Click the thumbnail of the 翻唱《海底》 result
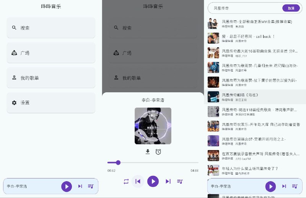The image size is (306, 198). click(213, 97)
